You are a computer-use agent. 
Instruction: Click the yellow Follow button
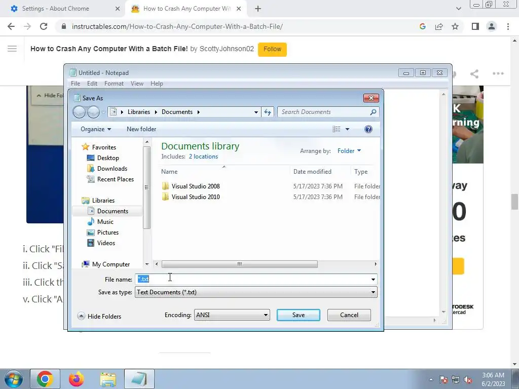tap(272, 49)
